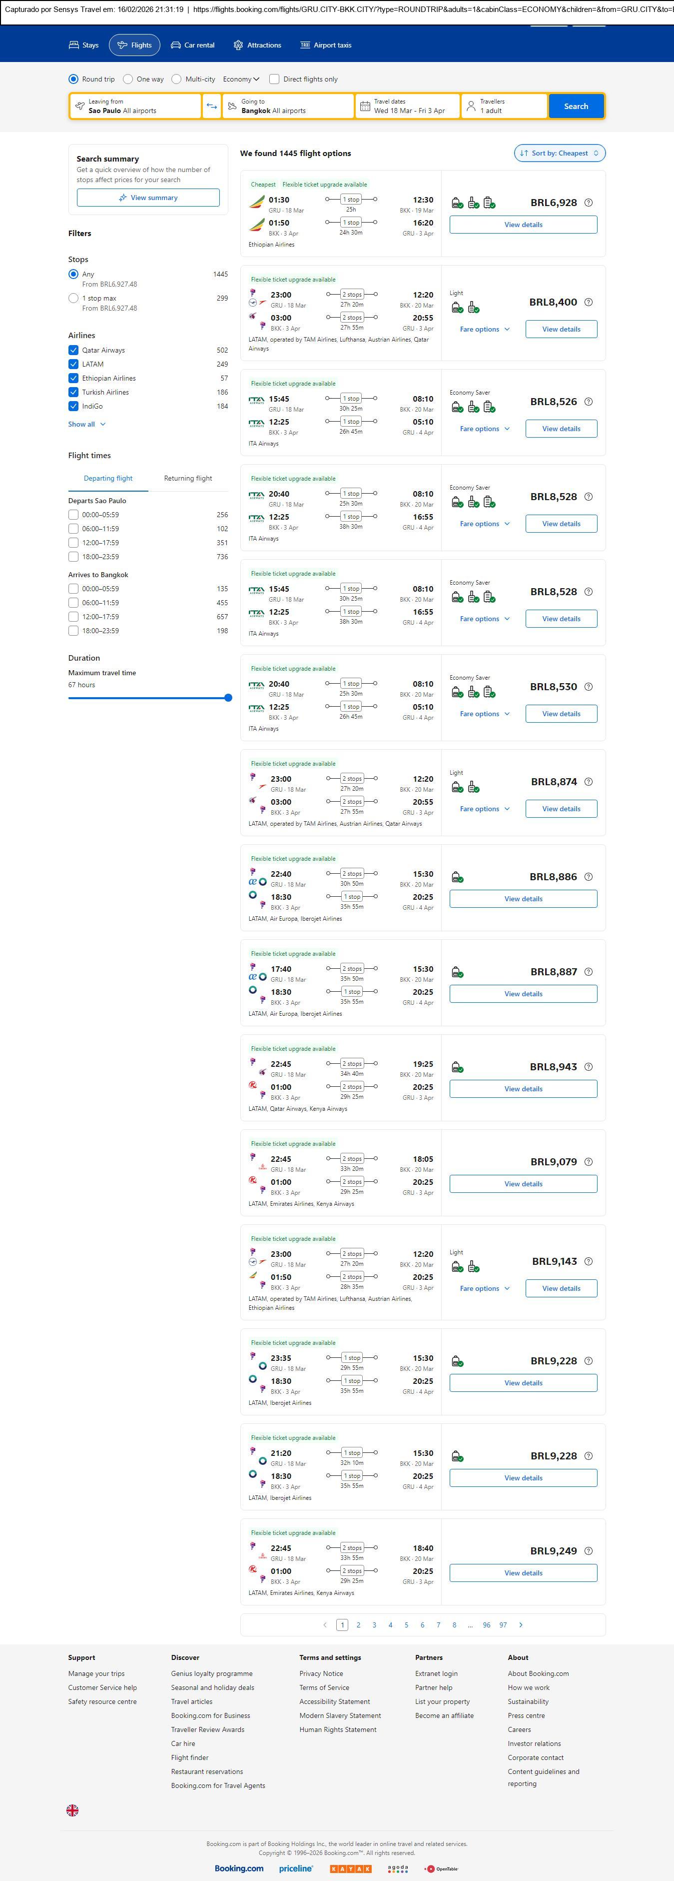View details of BRL6,928 Ethiopian flight
The image size is (674, 1881).
523,225
